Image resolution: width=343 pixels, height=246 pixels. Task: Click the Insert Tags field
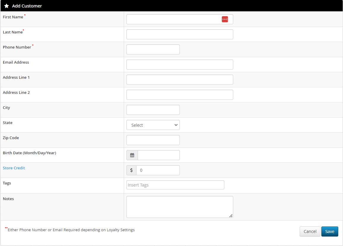tap(175, 185)
